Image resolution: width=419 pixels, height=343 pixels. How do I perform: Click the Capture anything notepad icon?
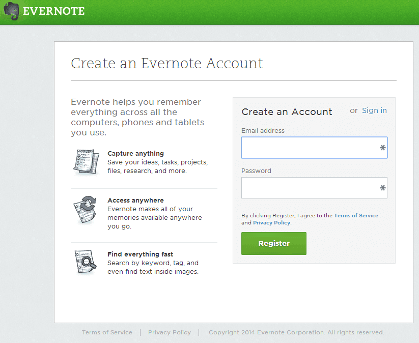[x=86, y=162]
